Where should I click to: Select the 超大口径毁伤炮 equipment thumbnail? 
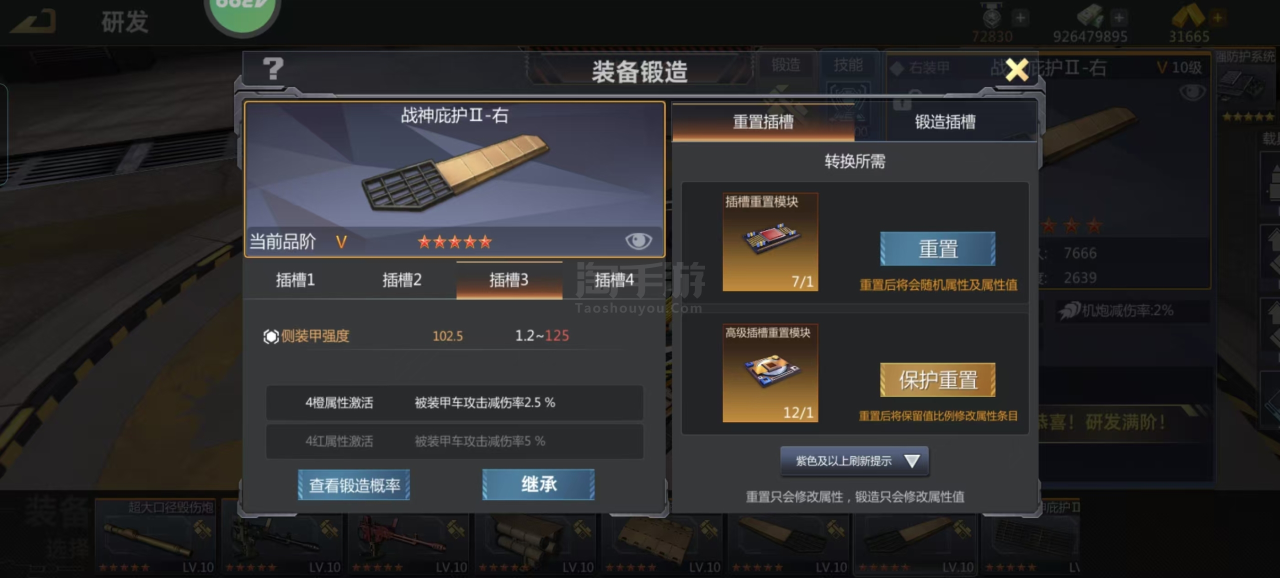(x=155, y=535)
